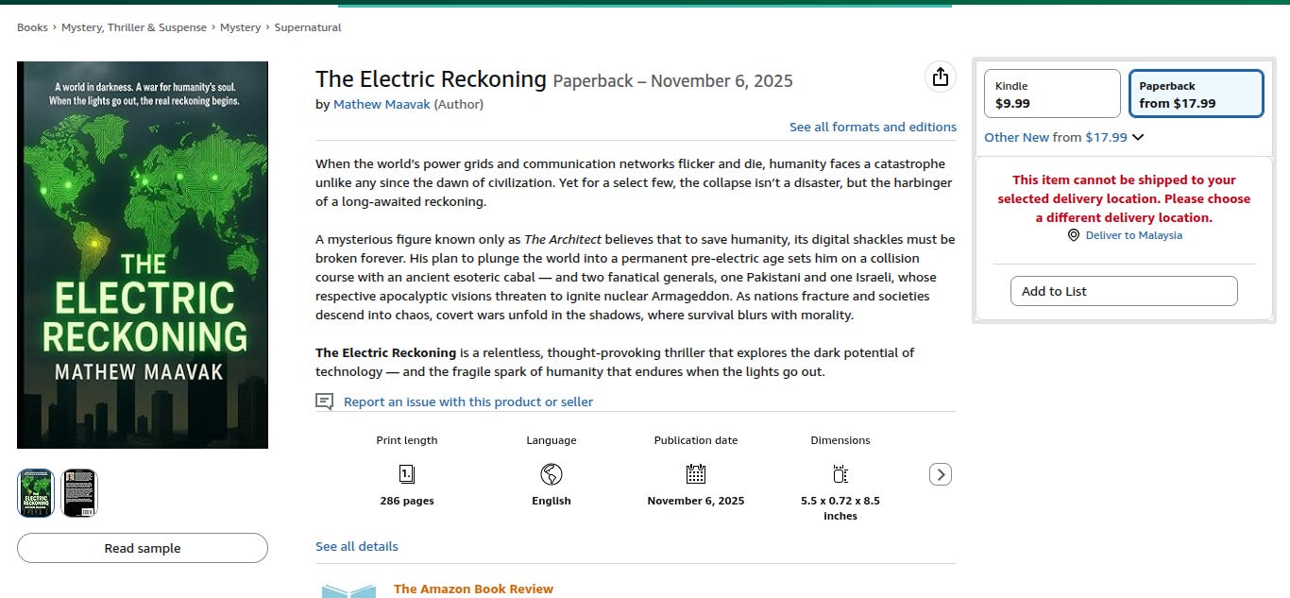Open See all formats and editions
Viewport: 1290px width, 598px height.
point(873,127)
